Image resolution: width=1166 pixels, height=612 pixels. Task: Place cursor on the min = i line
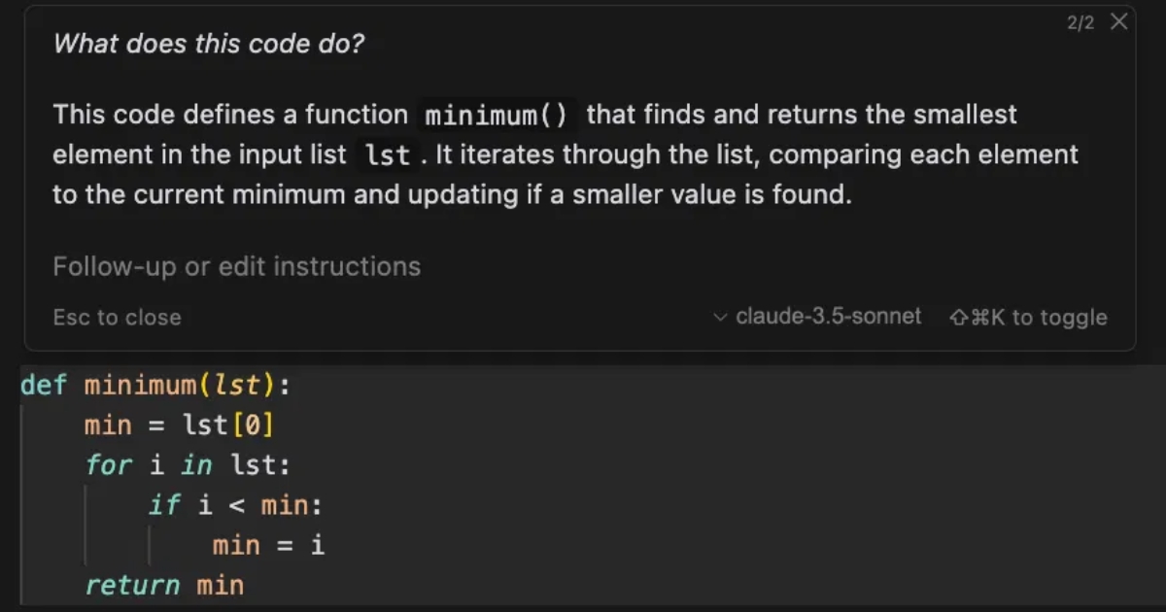point(268,545)
